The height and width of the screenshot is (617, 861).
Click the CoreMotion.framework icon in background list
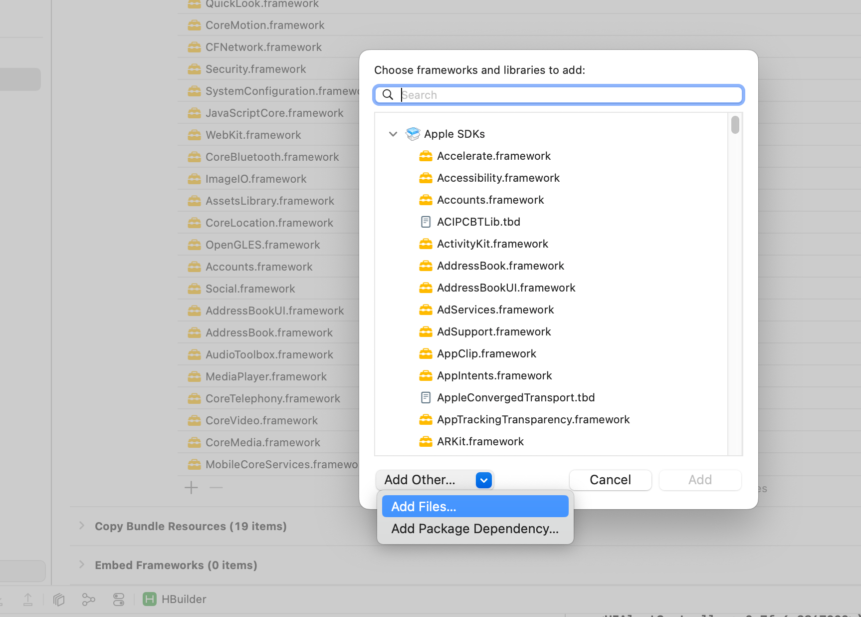tap(194, 25)
